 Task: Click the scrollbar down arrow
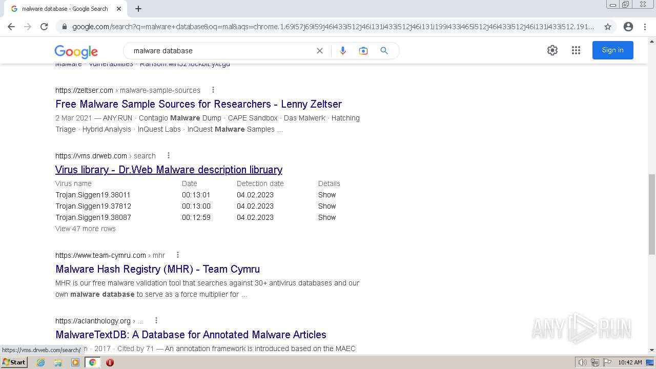(x=652, y=350)
